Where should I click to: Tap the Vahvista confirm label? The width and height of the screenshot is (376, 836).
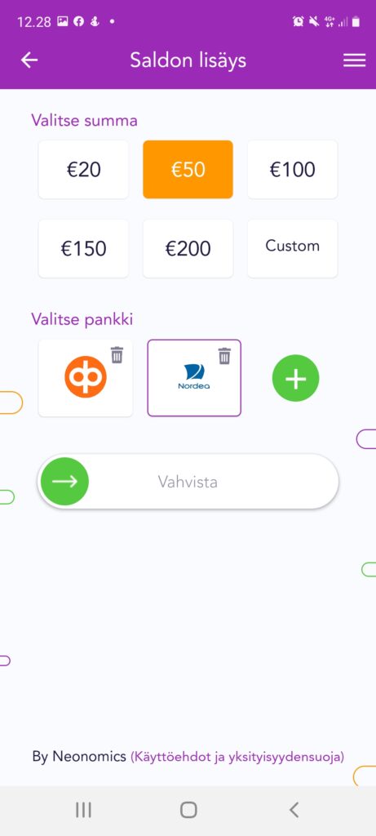point(188,482)
